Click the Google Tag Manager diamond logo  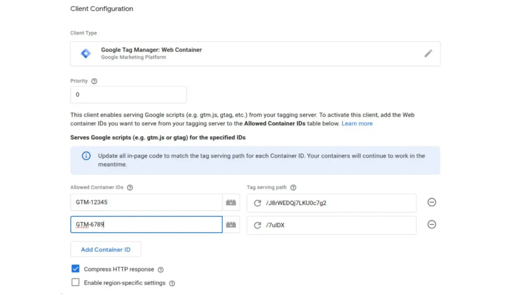click(86, 53)
